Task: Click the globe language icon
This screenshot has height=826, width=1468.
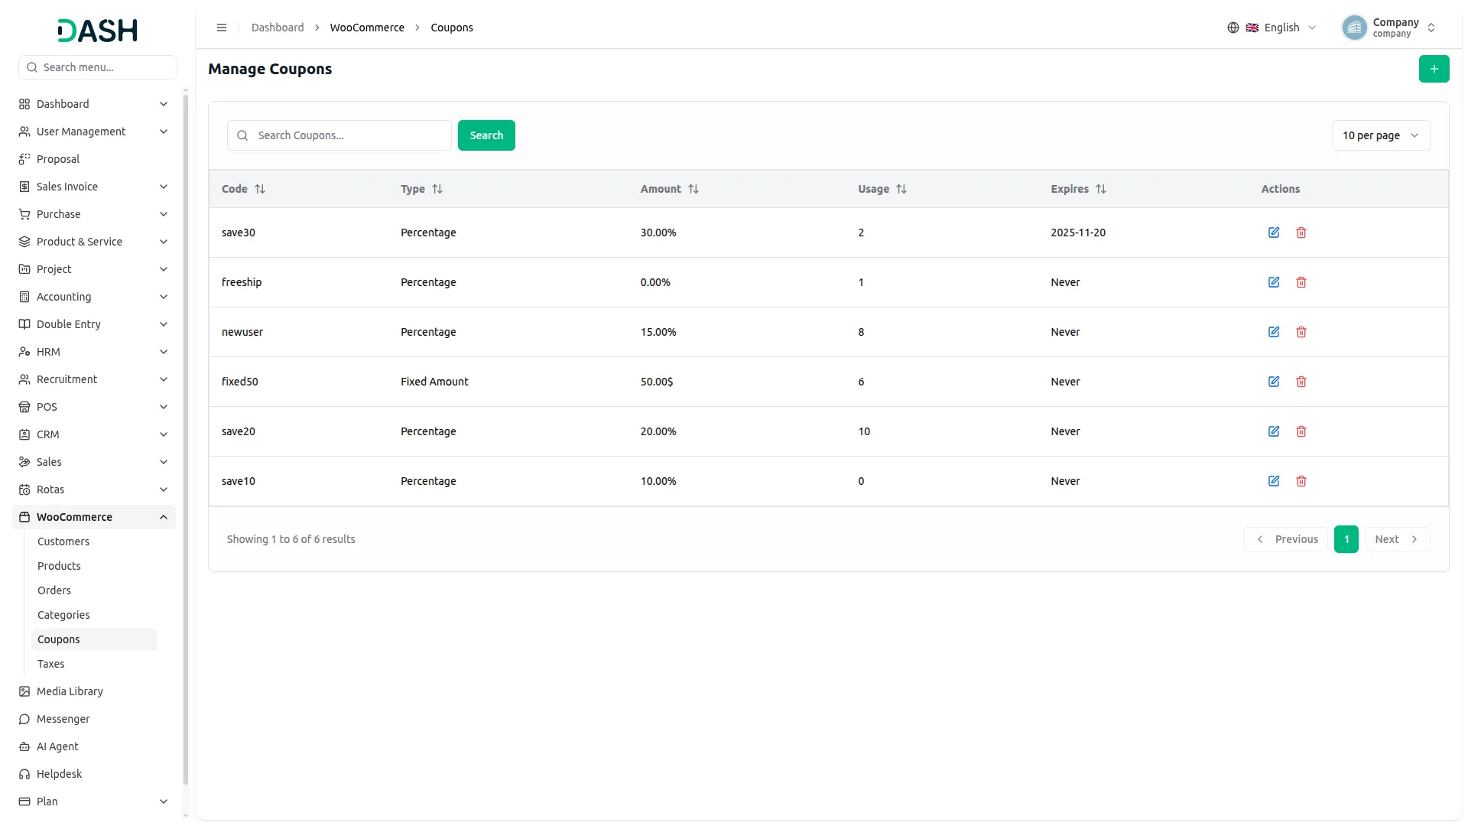Action: tap(1233, 28)
